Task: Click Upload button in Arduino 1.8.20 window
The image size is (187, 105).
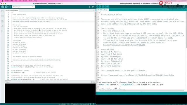Action: click(x=100, y=6)
